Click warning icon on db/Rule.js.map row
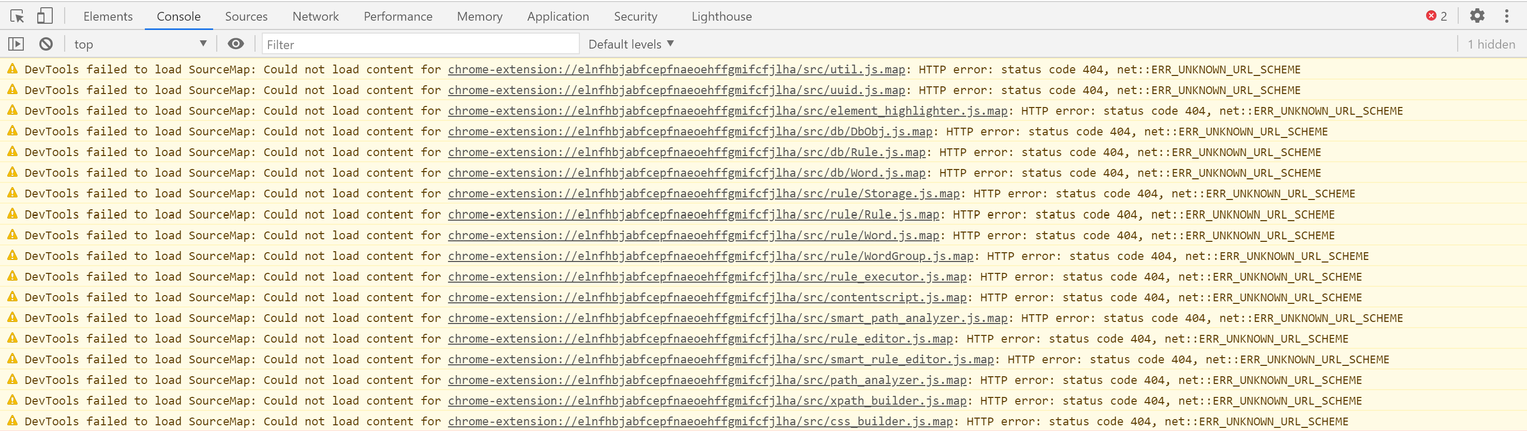 (12, 151)
